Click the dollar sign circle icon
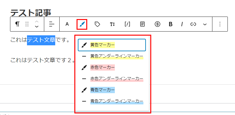The height and width of the screenshot is (115, 235). (x=158, y=24)
